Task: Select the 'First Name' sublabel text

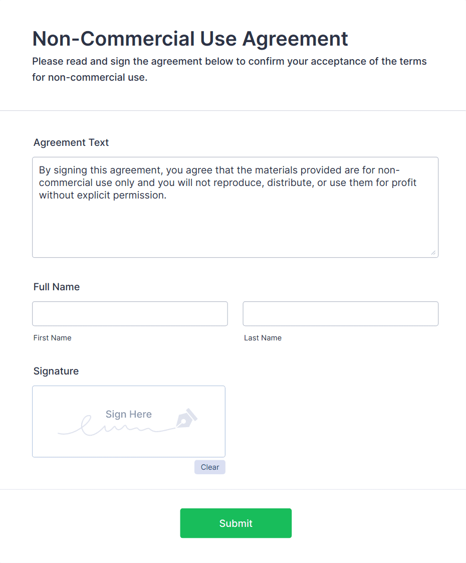Action: [52, 338]
